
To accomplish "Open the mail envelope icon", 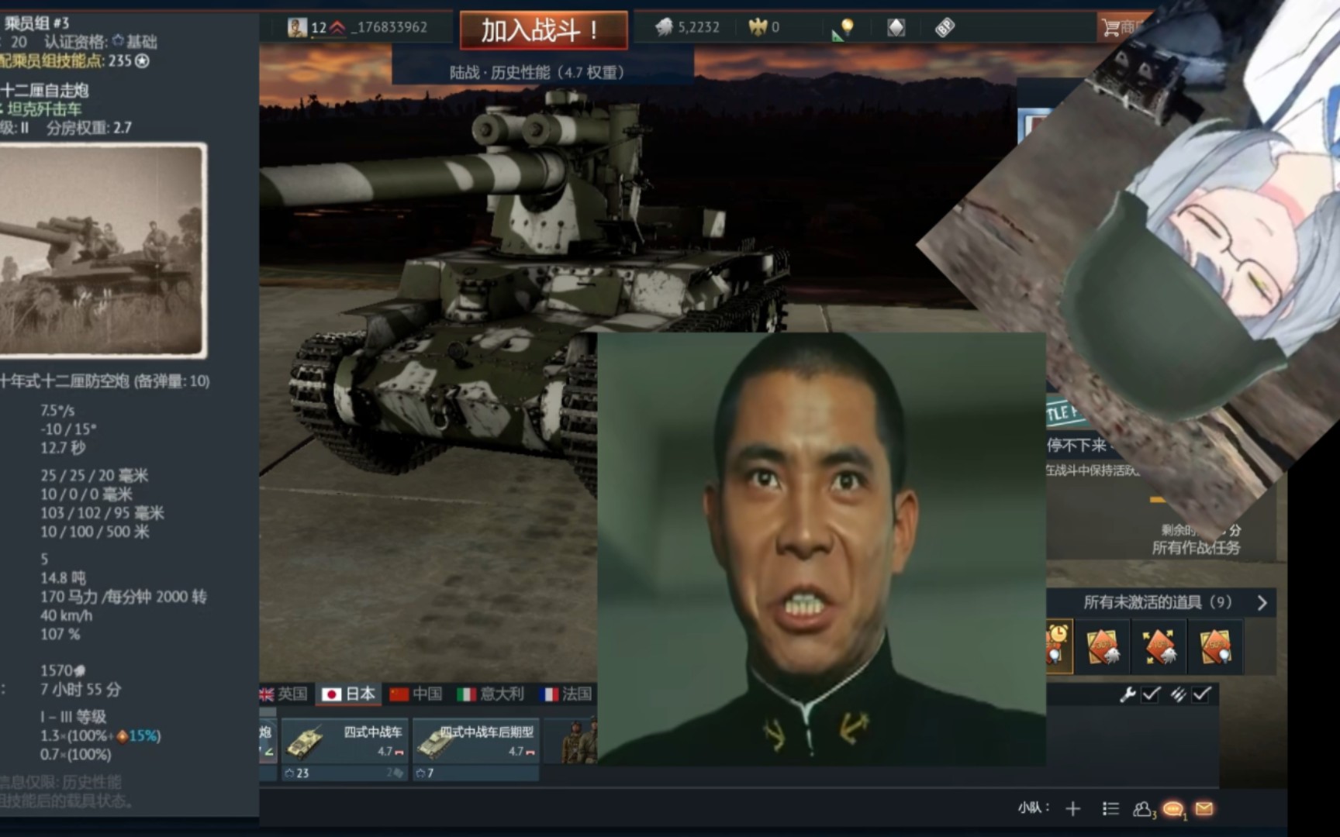I will [x=1204, y=809].
